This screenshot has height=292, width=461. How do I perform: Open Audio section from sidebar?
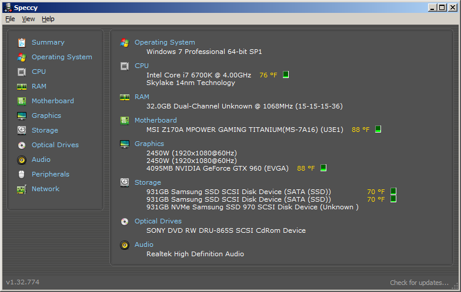(x=41, y=159)
